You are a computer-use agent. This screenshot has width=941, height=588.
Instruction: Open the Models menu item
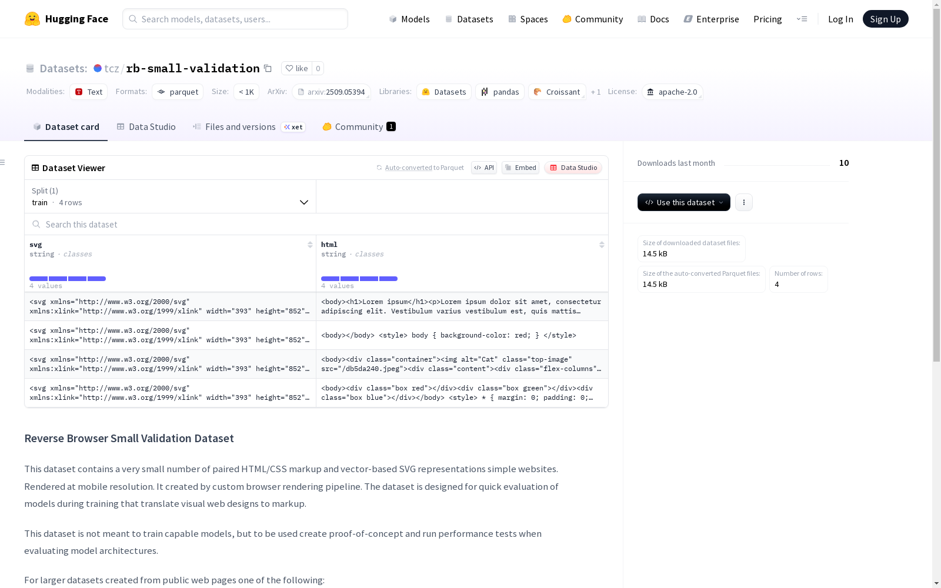(409, 19)
